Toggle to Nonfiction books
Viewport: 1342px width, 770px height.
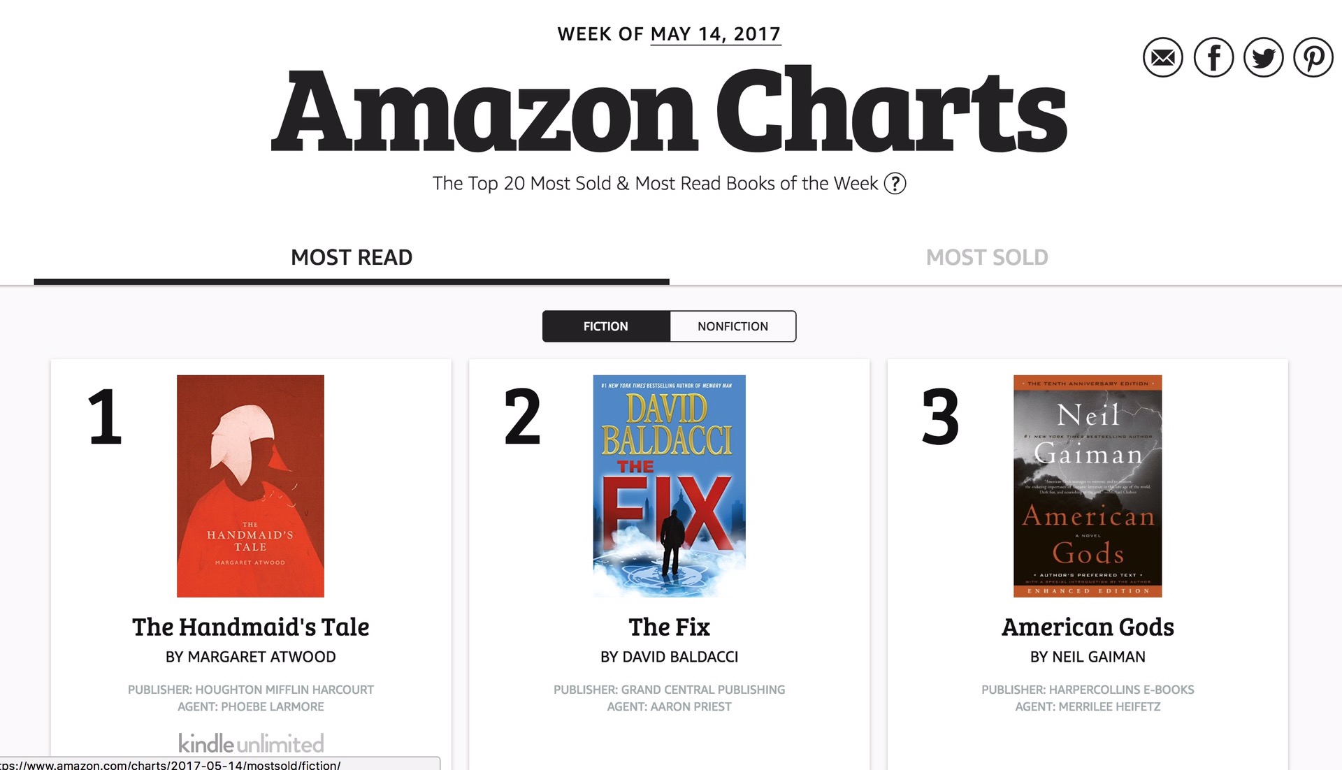[x=733, y=326]
